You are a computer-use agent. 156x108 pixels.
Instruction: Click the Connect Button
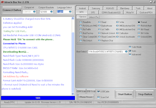click(x=12, y=10)
